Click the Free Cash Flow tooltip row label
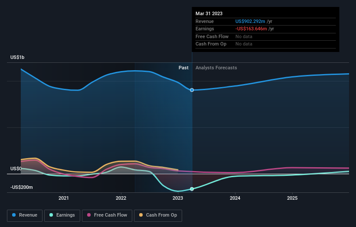Image resolution: width=356 pixels, height=227 pixels. [212, 36]
